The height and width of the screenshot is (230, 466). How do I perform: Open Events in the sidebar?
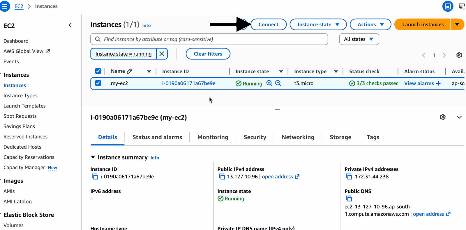11,62
